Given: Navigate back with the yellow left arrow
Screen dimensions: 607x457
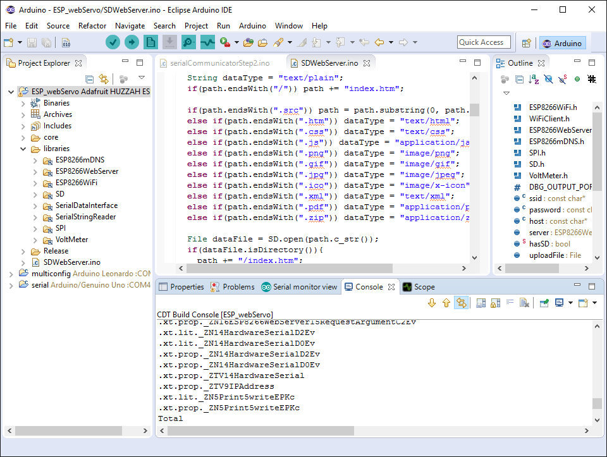Looking at the screenshot, I should pyautogui.click(x=379, y=42).
